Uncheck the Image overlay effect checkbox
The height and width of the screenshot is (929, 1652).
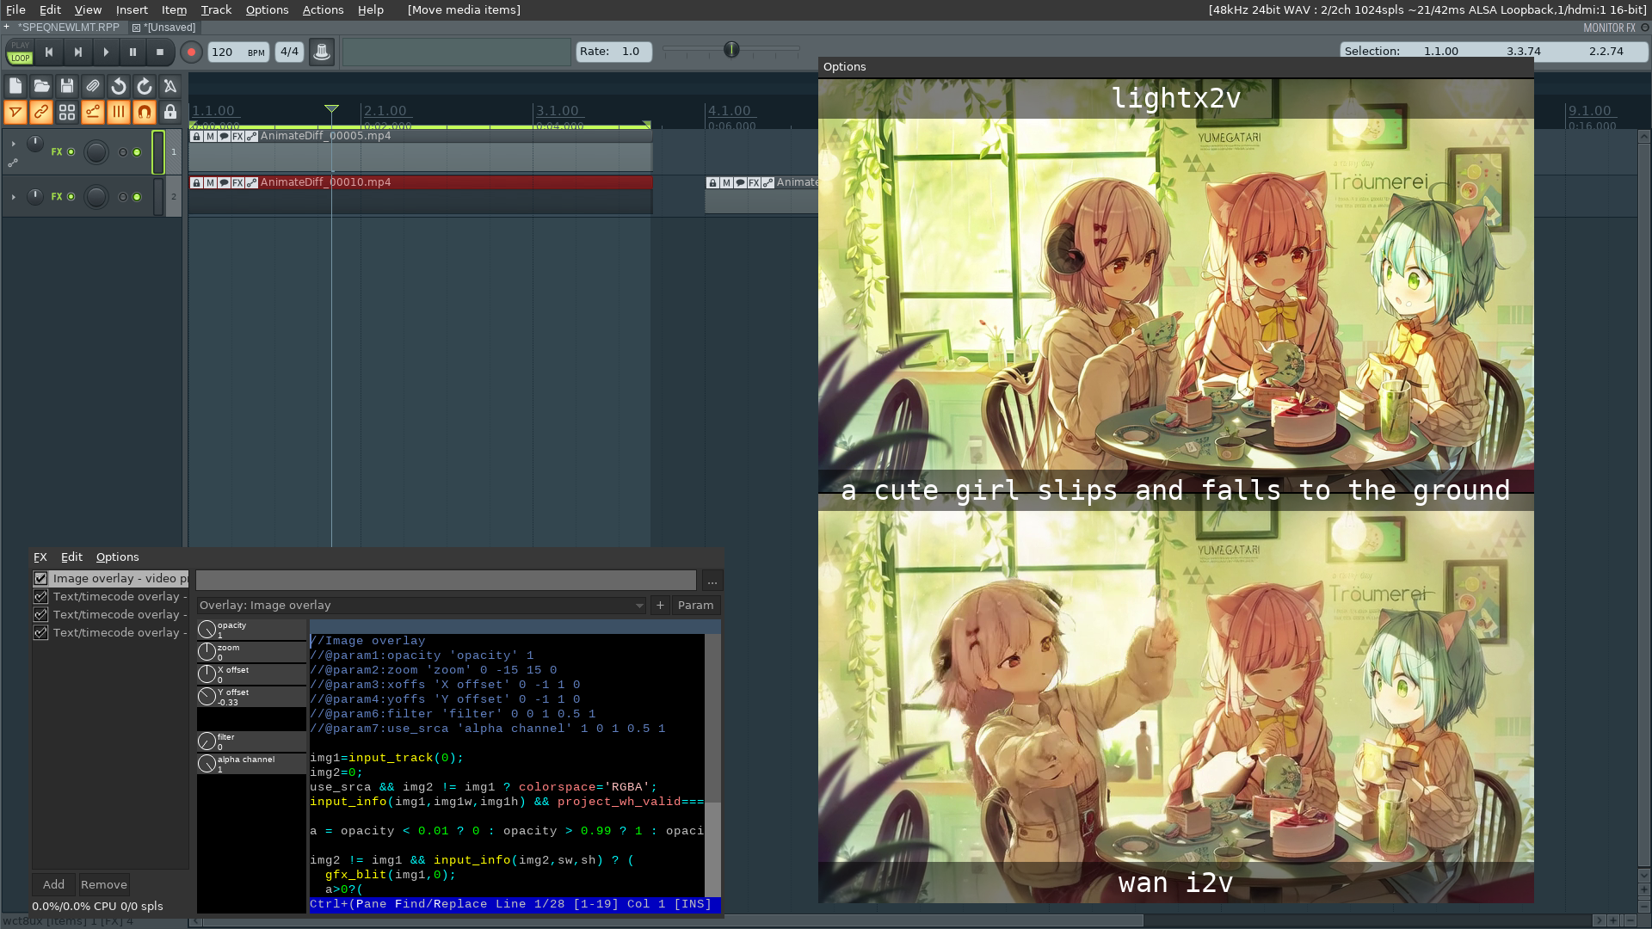[x=40, y=578]
